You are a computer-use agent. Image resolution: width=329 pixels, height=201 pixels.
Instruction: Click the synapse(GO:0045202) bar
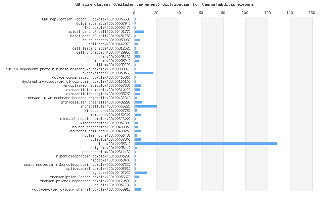point(140,173)
